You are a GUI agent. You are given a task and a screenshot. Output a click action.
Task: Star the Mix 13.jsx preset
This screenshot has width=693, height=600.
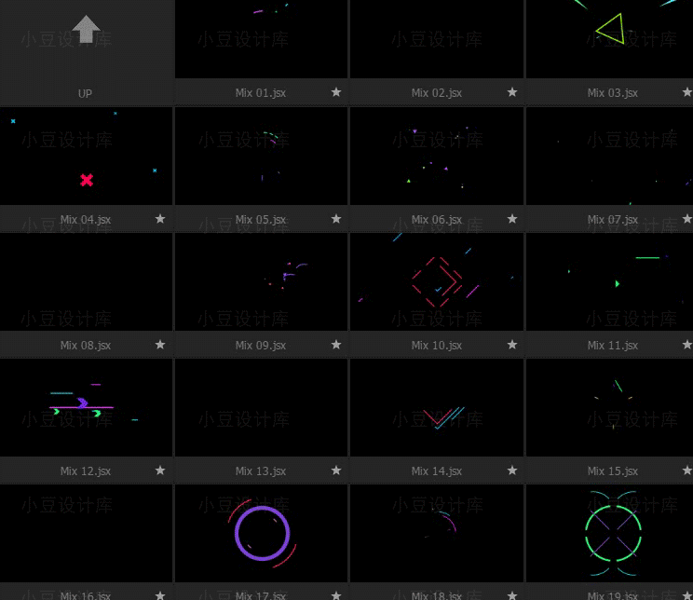tap(336, 470)
